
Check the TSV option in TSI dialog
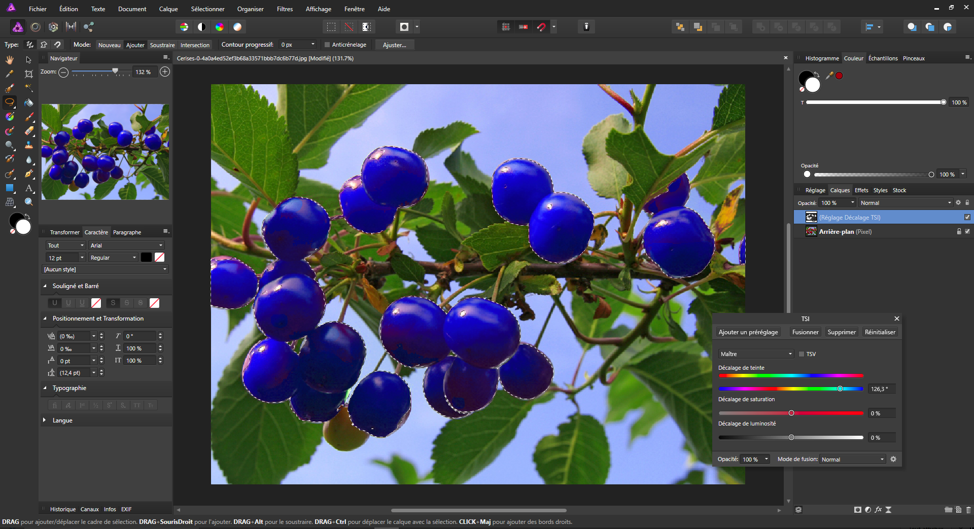tap(802, 354)
